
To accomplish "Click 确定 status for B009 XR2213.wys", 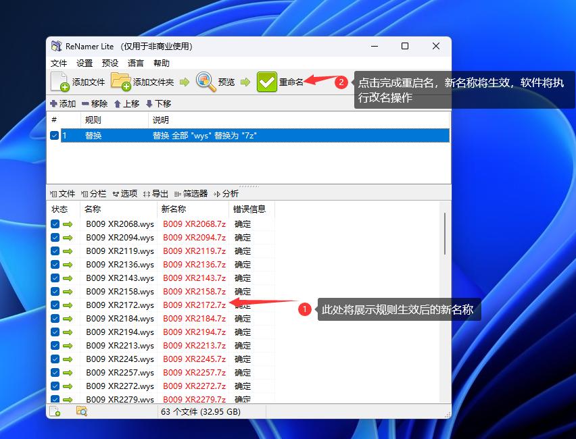I will point(243,346).
